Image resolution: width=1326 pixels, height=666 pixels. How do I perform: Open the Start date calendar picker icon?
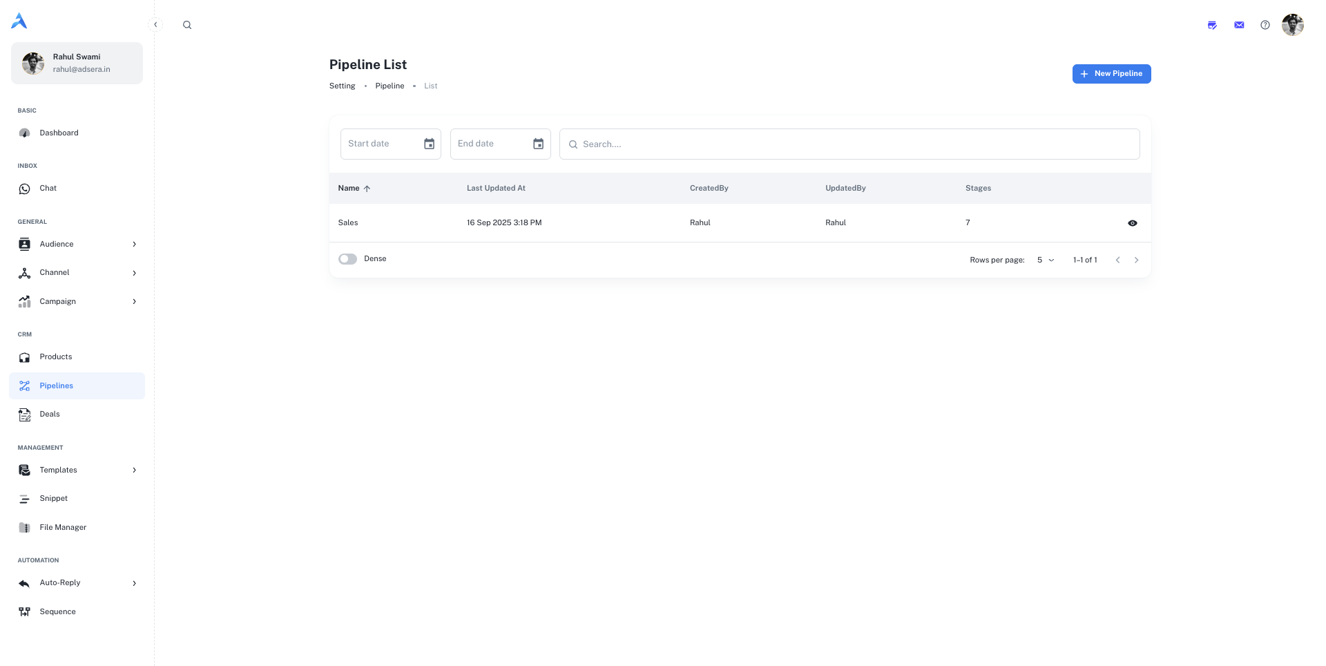coord(429,144)
